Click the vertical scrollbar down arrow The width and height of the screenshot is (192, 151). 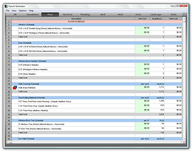click(x=184, y=139)
